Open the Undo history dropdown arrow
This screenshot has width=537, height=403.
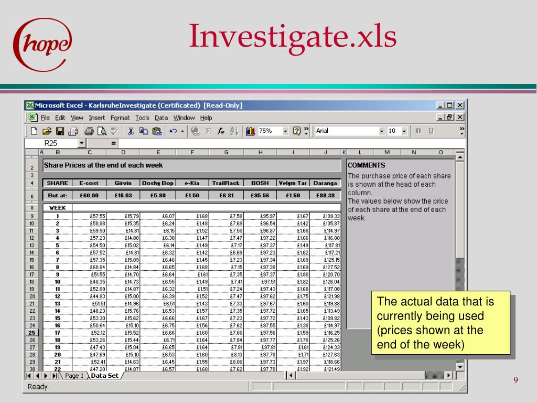(x=182, y=131)
